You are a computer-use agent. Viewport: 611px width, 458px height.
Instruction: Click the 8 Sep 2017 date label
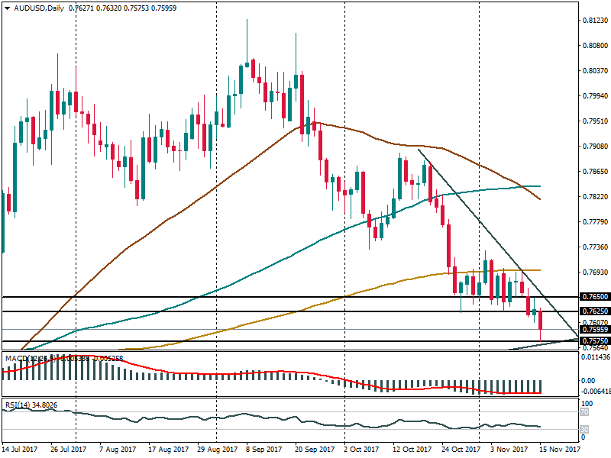coord(263,450)
